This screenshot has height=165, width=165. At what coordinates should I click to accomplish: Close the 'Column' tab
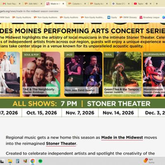[x=85, y=4]
